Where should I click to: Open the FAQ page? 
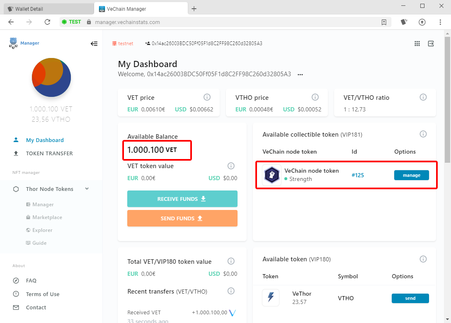[x=31, y=280]
